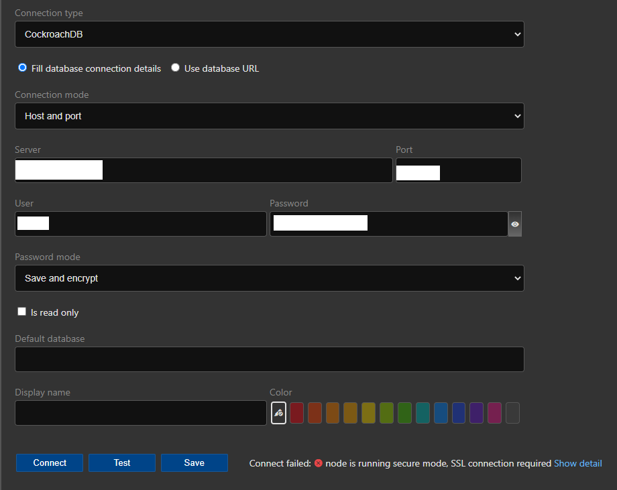The width and height of the screenshot is (617, 490).
Task: Select the no-color reset icon
Action: point(278,413)
